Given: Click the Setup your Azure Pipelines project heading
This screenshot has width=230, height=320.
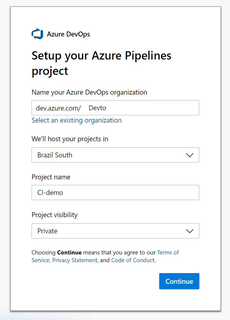Looking at the screenshot, I should [x=101, y=63].
